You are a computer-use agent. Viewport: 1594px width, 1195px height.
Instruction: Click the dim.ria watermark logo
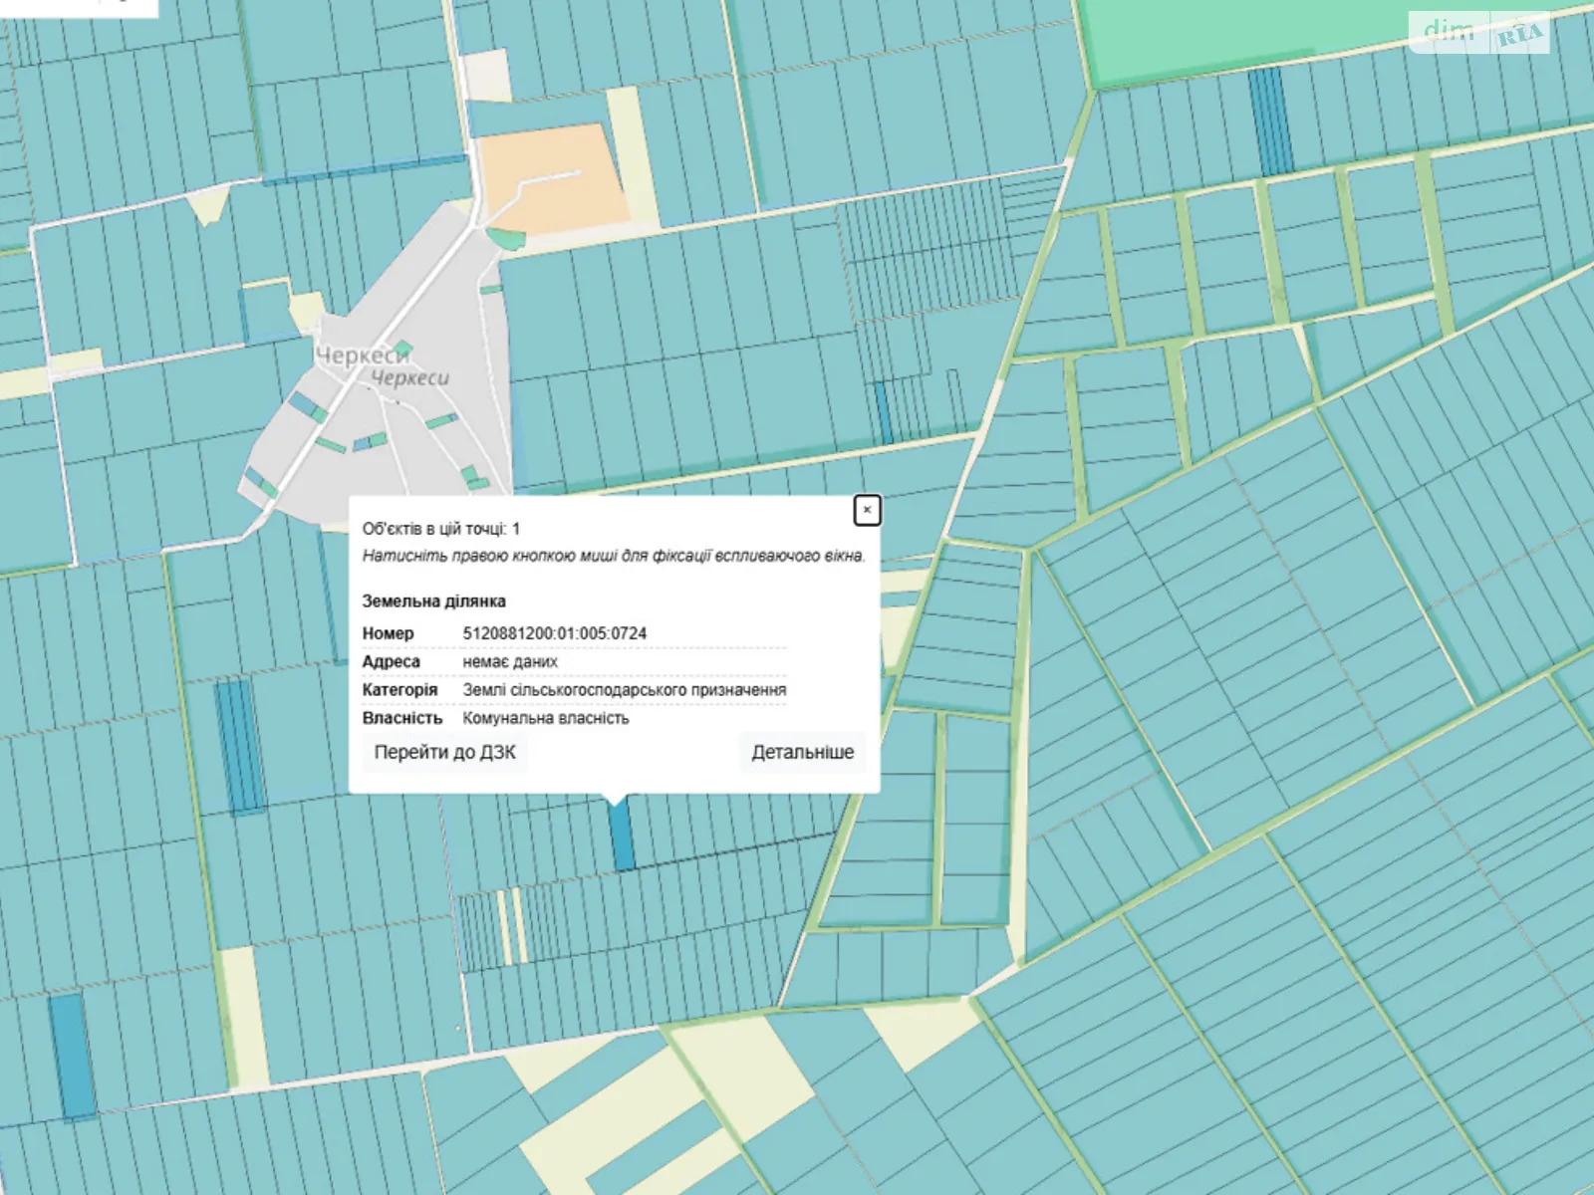[1478, 33]
